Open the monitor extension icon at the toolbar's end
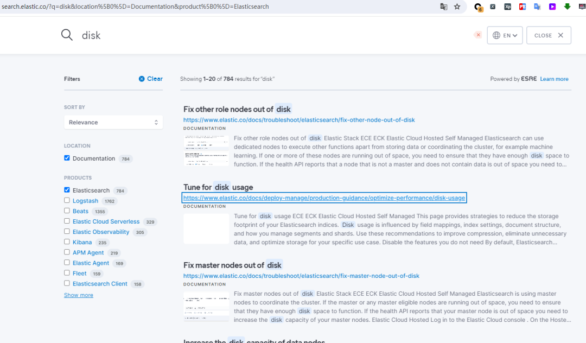Viewport: 586px width, 343px height. click(x=582, y=7)
